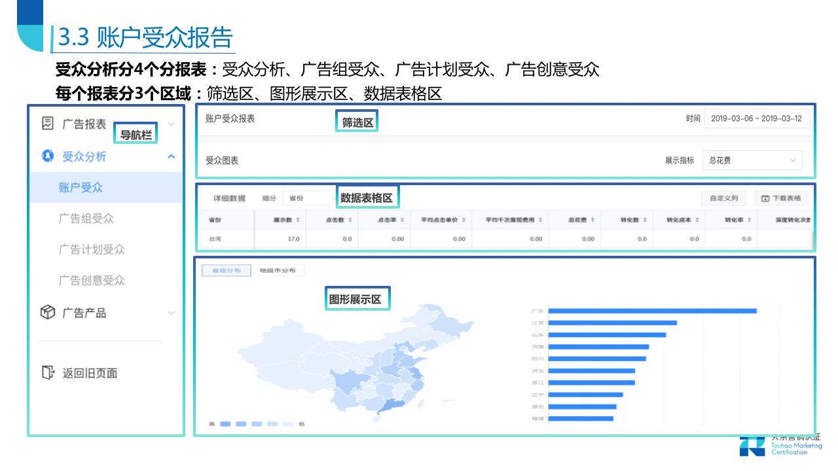Click the 受众分析 audience icon
The height and width of the screenshot is (471, 838).
click(47, 156)
